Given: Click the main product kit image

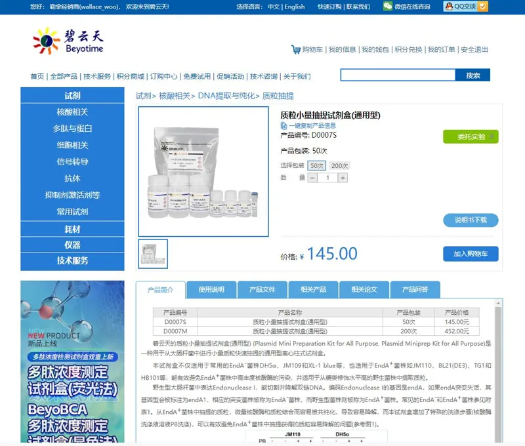Looking at the screenshot, I should 203,172.
